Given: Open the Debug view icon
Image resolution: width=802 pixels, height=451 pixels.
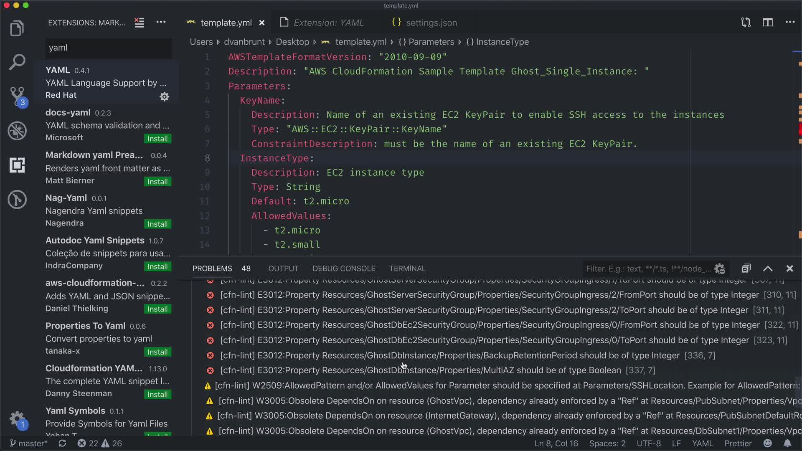Looking at the screenshot, I should coord(17,131).
